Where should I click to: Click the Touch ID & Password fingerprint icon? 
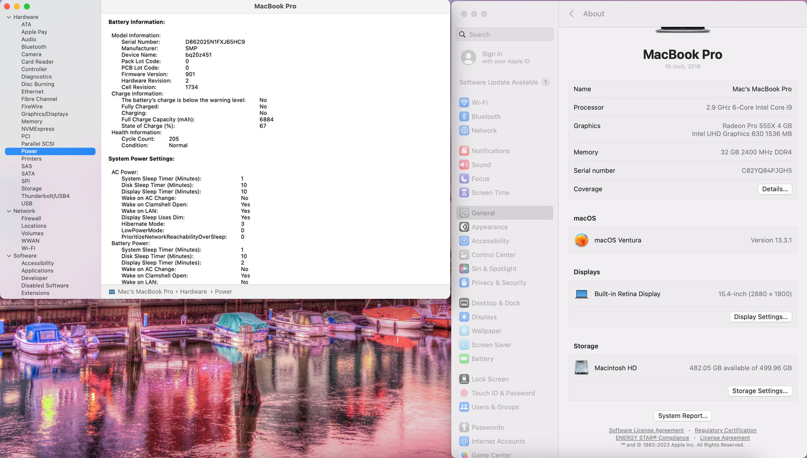pyautogui.click(x=464, y=393)
